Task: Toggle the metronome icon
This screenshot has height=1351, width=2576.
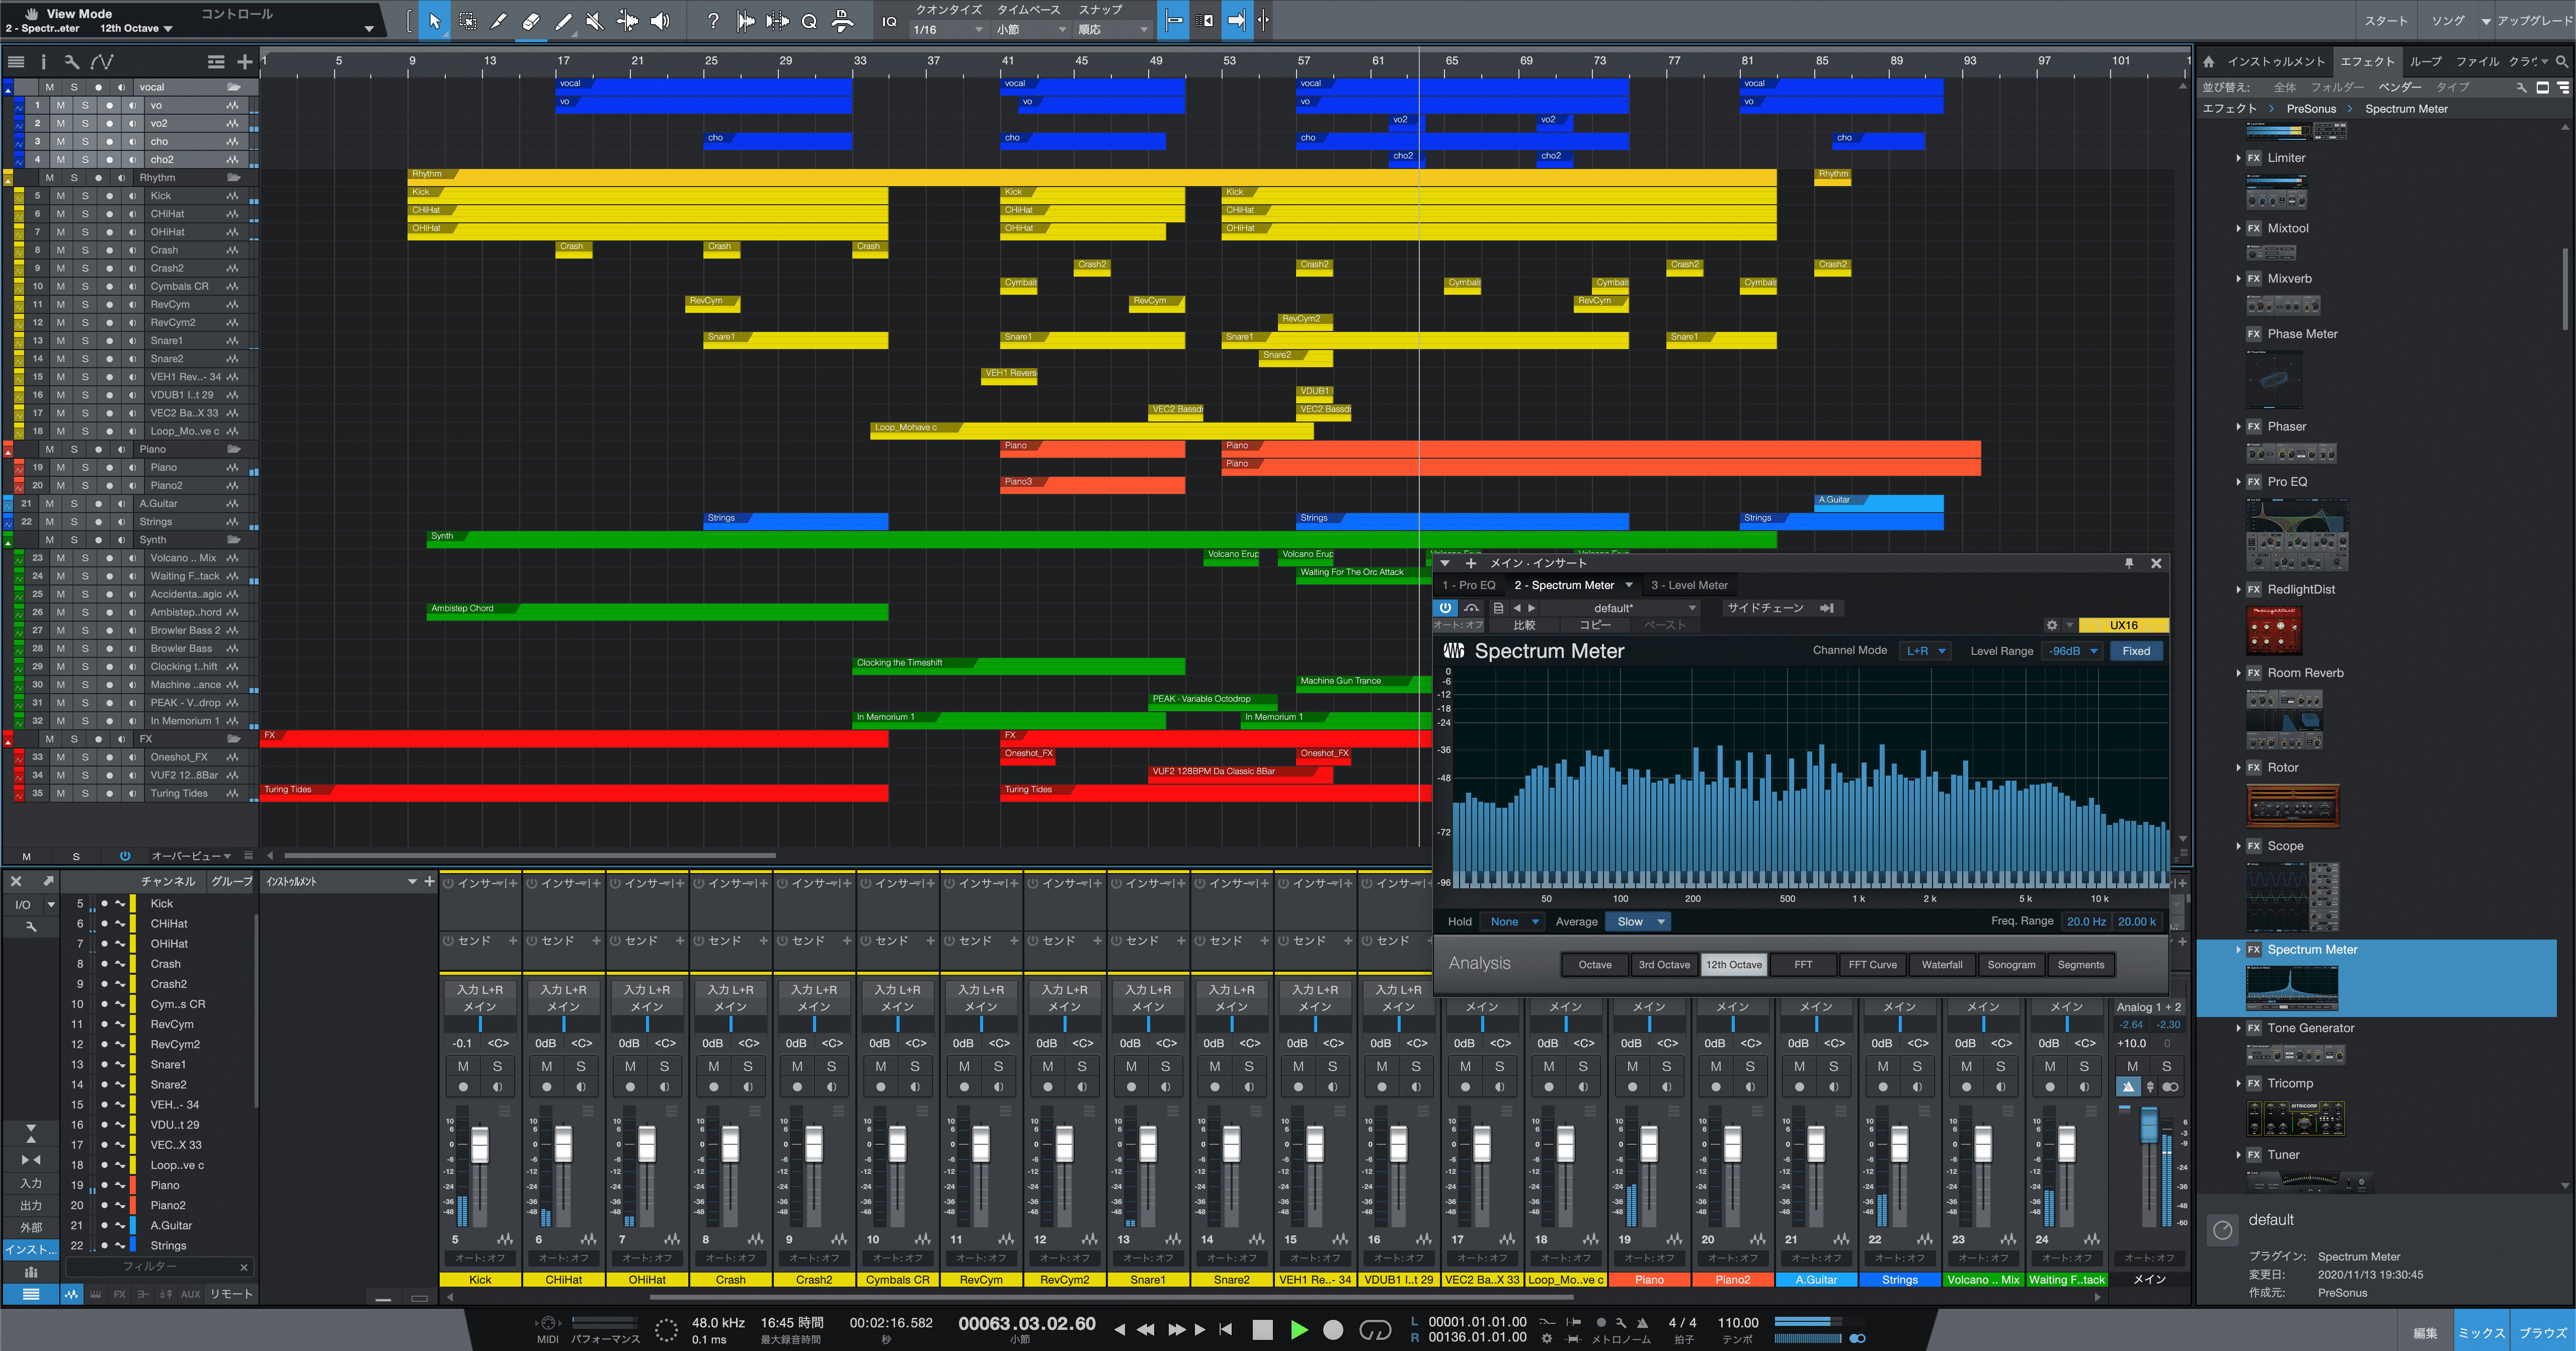Action: tap(1642, 1322)
